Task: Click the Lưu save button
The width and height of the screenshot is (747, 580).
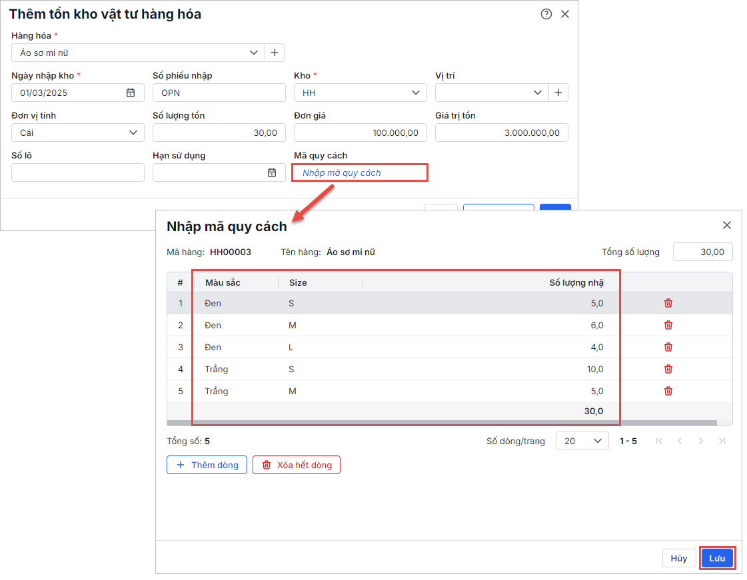Action: point(717,558)
